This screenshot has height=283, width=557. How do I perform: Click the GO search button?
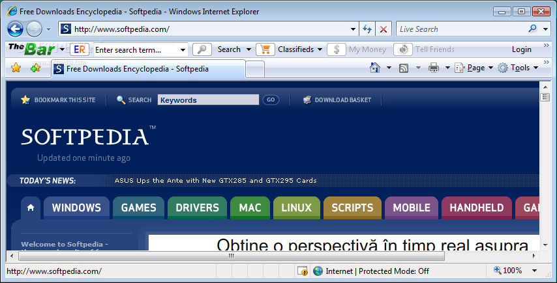click(x=271, y=100)
